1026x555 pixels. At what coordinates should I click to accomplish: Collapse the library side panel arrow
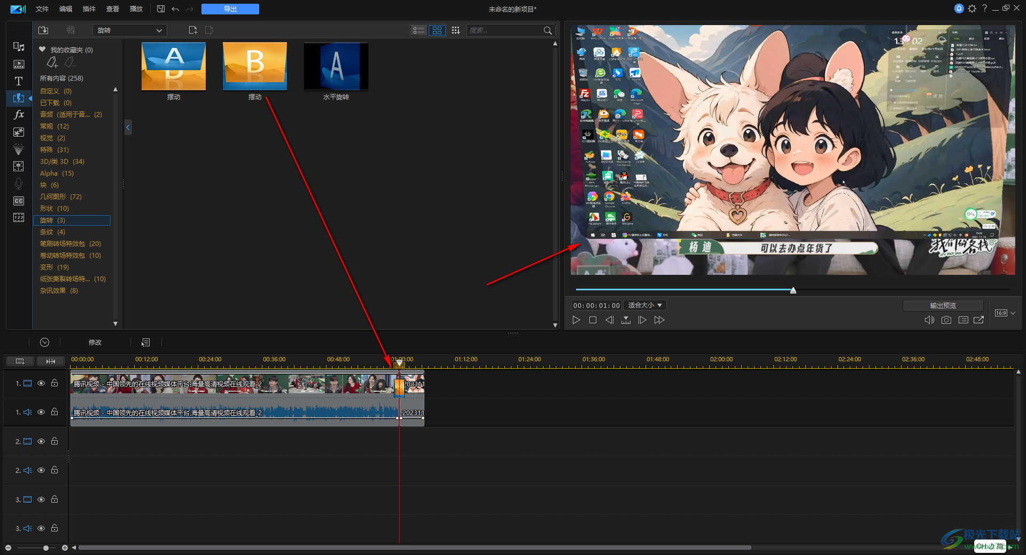(128, 127)
